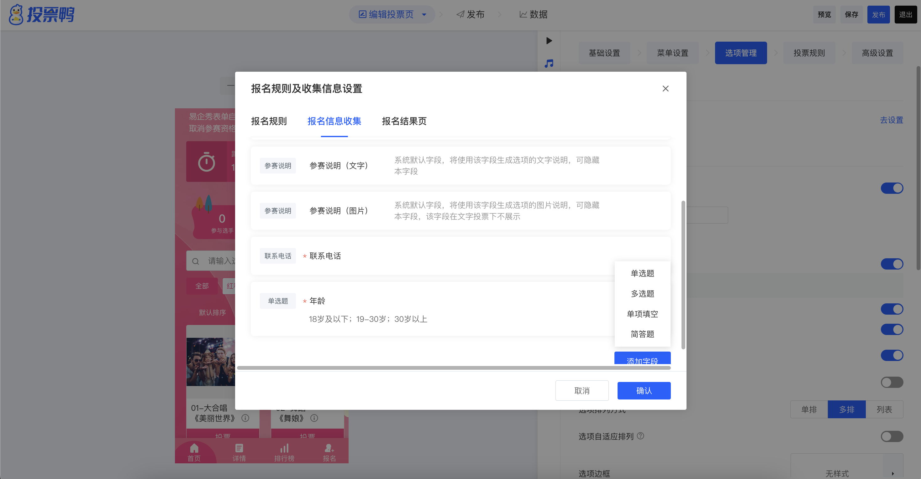
Task: Click the 首页 home icon in preview
Action: [x=194, y=448]
